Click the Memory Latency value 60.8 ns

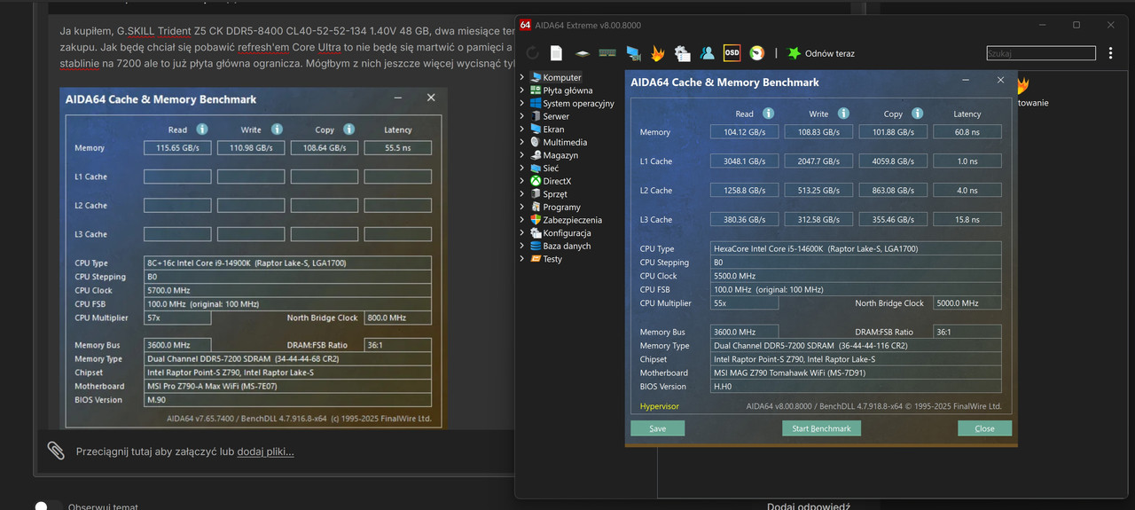tap(967, 132)
